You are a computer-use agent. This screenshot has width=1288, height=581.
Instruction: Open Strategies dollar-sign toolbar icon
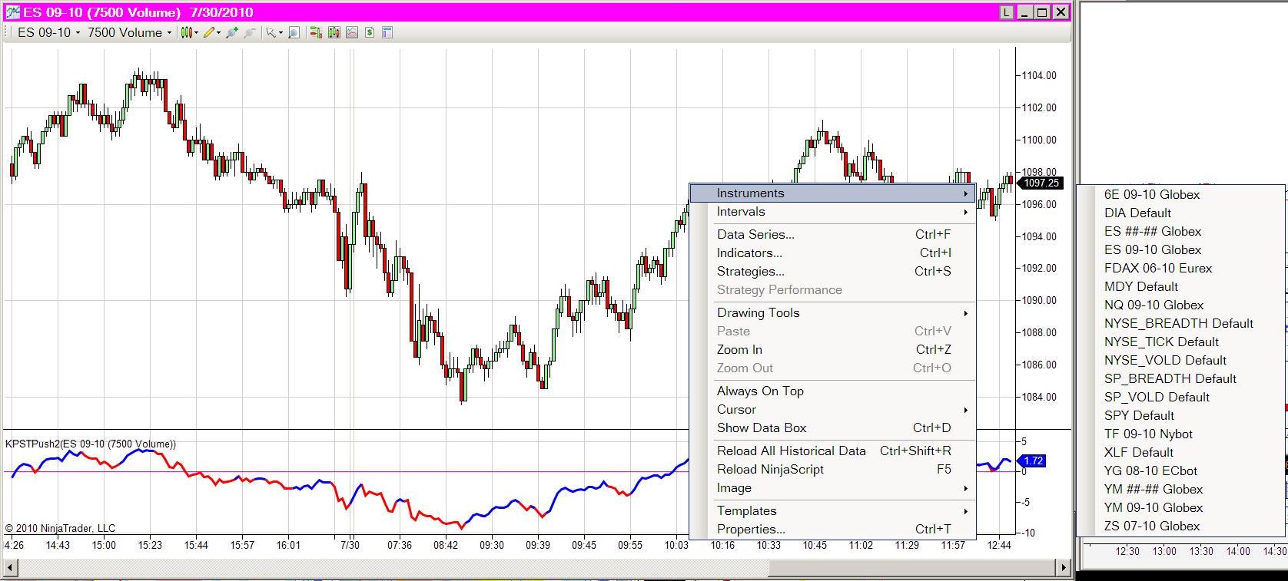pos(370,32)
